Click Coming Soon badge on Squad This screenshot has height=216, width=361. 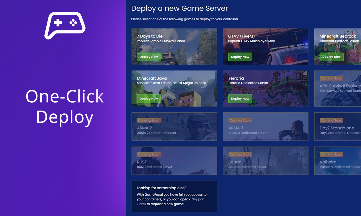tap(240, 155)
